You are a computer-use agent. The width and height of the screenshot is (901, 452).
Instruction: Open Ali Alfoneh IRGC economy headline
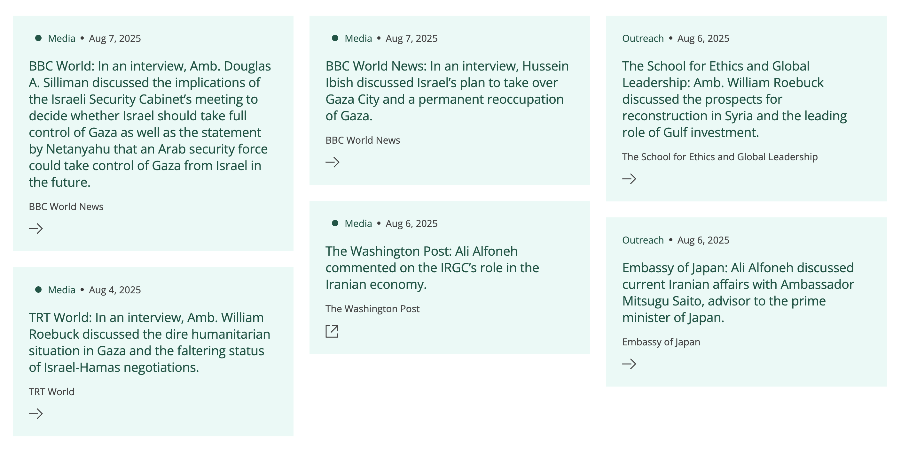tap(432, 267)
